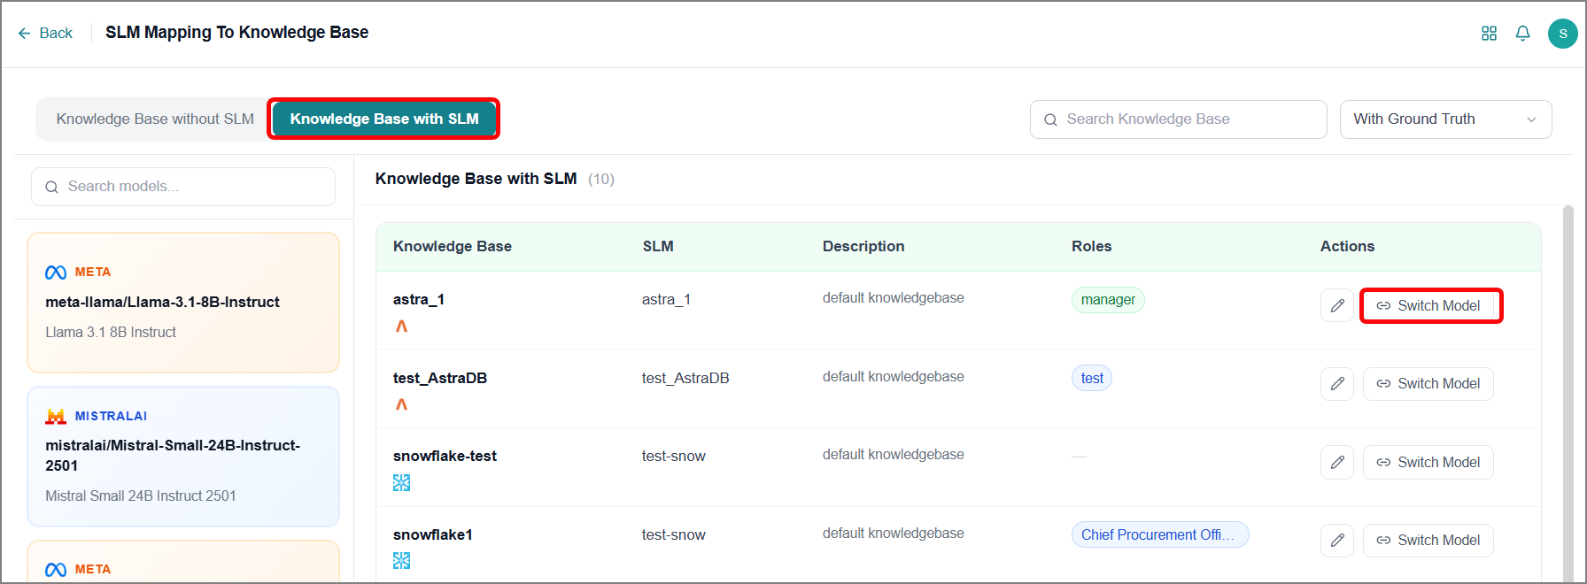Screen dimensions: 1587x584
Task: Click Astra icon under test_AstraDB
Action: pos(401,404)
